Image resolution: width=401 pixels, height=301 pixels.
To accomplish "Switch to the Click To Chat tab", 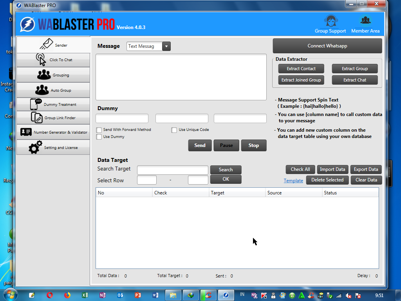I will pos(53,60).
